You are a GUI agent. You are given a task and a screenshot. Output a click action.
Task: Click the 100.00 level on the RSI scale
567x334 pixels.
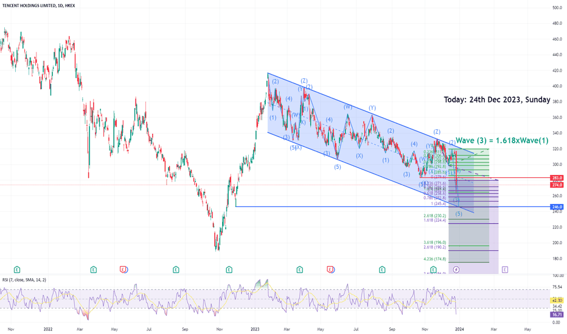557,276
